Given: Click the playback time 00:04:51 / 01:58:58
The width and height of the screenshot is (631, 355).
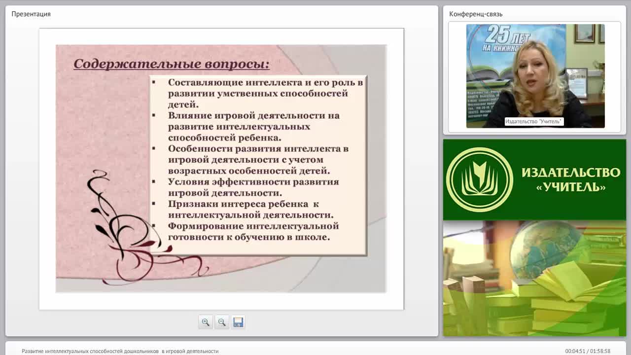Looking at the screenshot, I should pyautogui.click(x=588, y=351).
